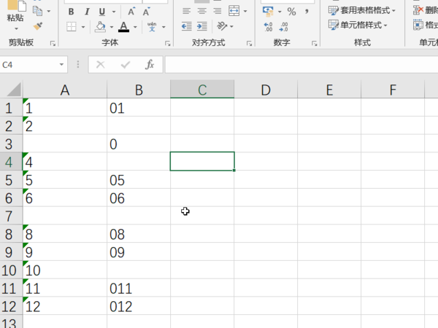Viewport: 438px width, 328px height.
Task: Open underline style dropdown arrow
Action: (114, 12)
